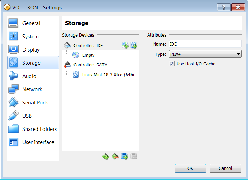This screenshot has width=248, height=180.
Task: Close the VOLTTRON Settings window
Action: pos(238,7)
